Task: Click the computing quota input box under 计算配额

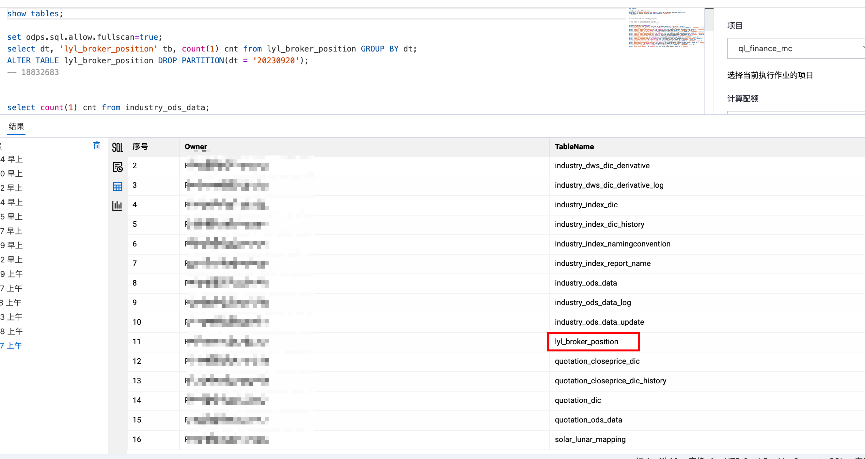Action: coord(796,113)
